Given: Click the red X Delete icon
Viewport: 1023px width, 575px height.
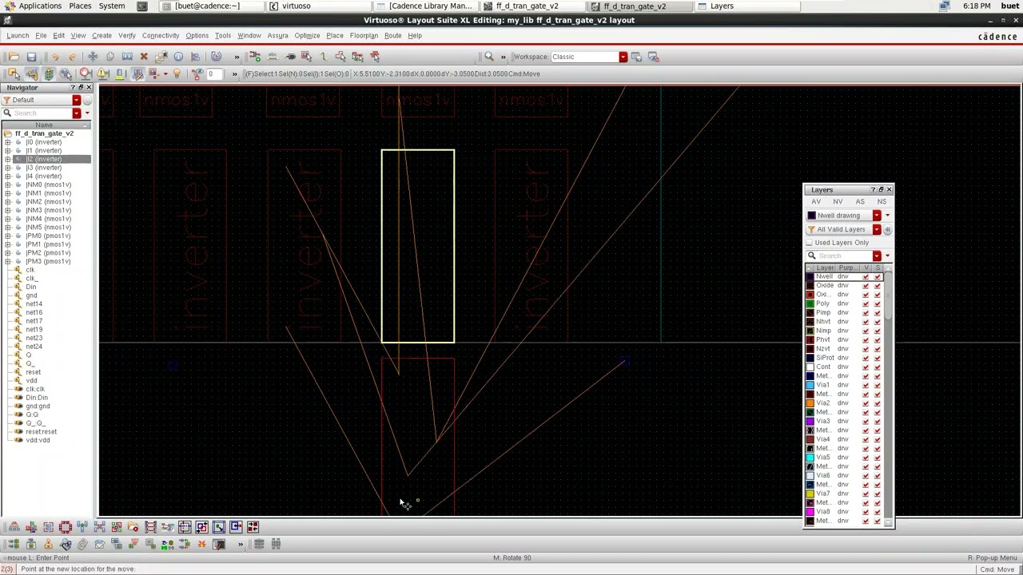Looking at the screenshot, I should tap(144, 57).
